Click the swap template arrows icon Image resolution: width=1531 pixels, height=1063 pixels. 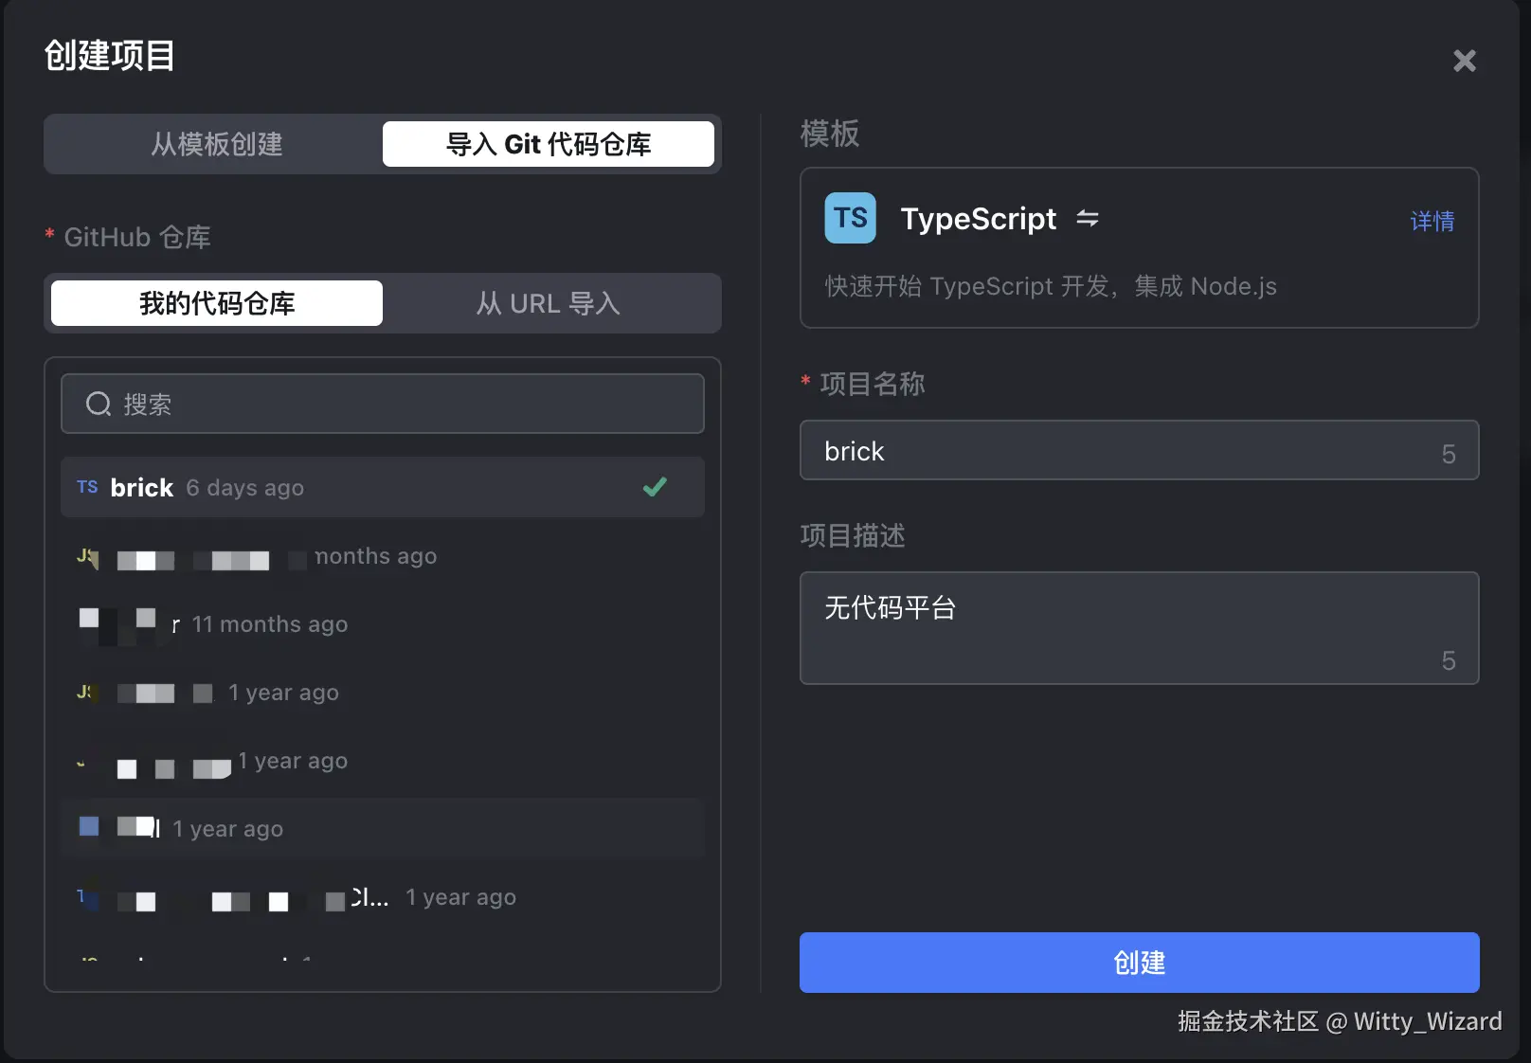tap(1088, 219)
